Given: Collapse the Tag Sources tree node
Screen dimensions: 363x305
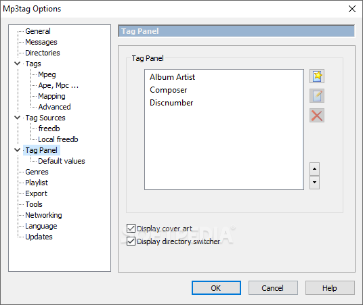Looking at the screenshot, I should 18,118.
